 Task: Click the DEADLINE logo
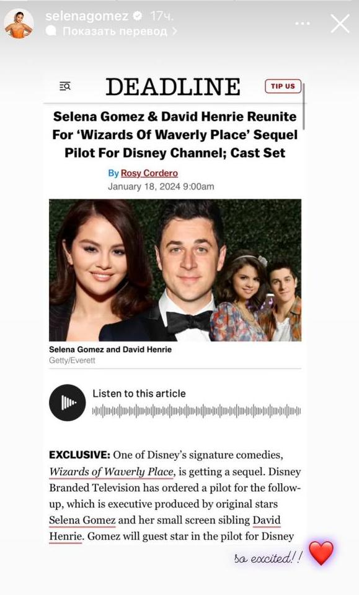tap(173, 86)
